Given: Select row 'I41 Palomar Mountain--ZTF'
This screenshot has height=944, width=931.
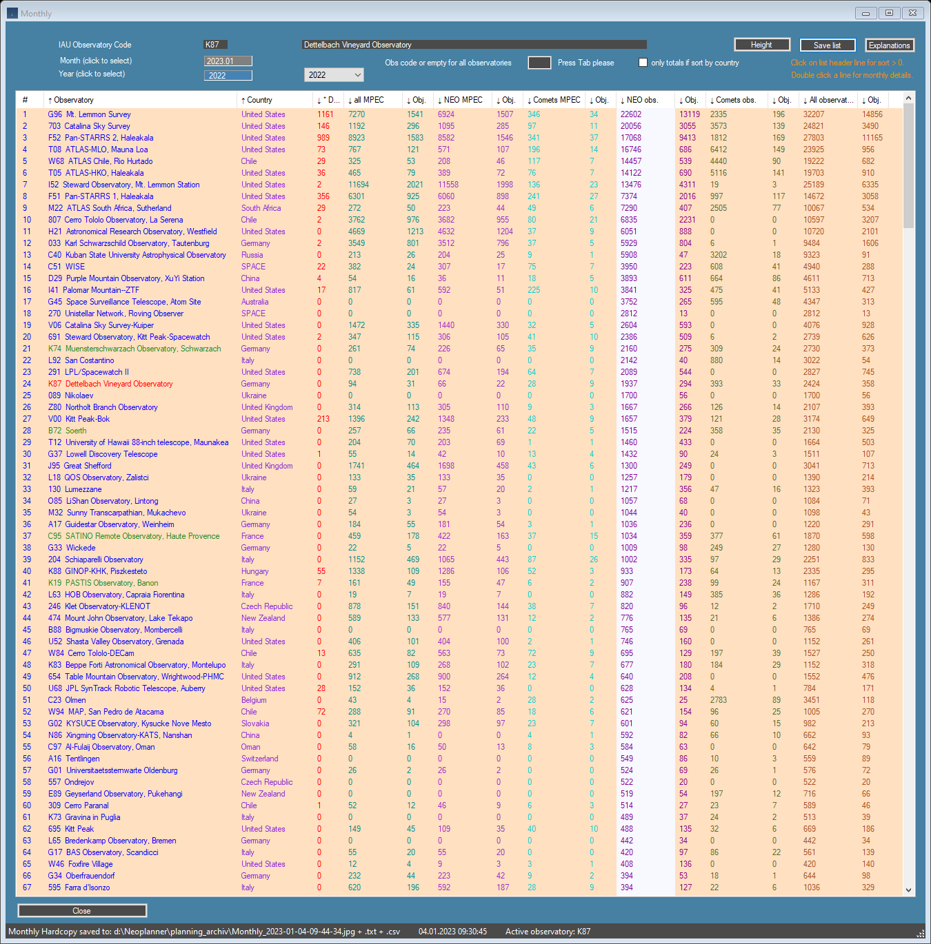Looking at the screenshot, I should pyautogui.click(x=459, y=290).
